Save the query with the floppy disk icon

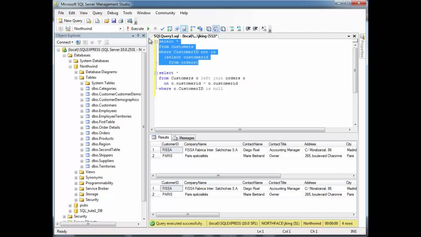point(114,21)
